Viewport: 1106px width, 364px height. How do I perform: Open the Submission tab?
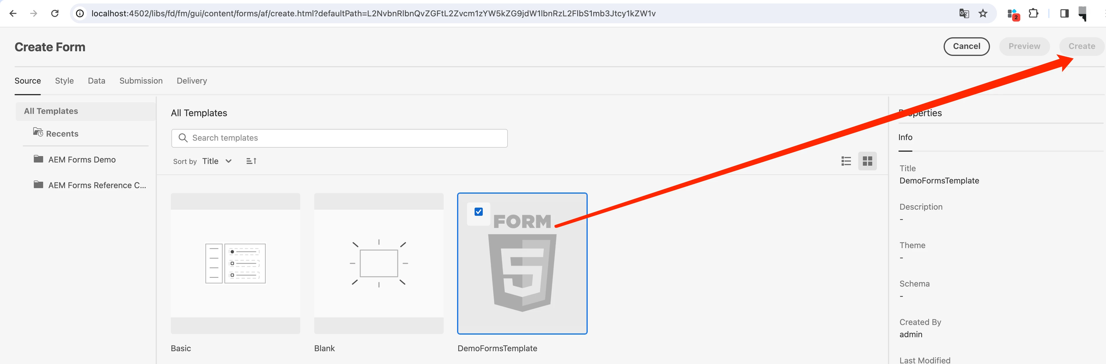(x=141, y=81)
